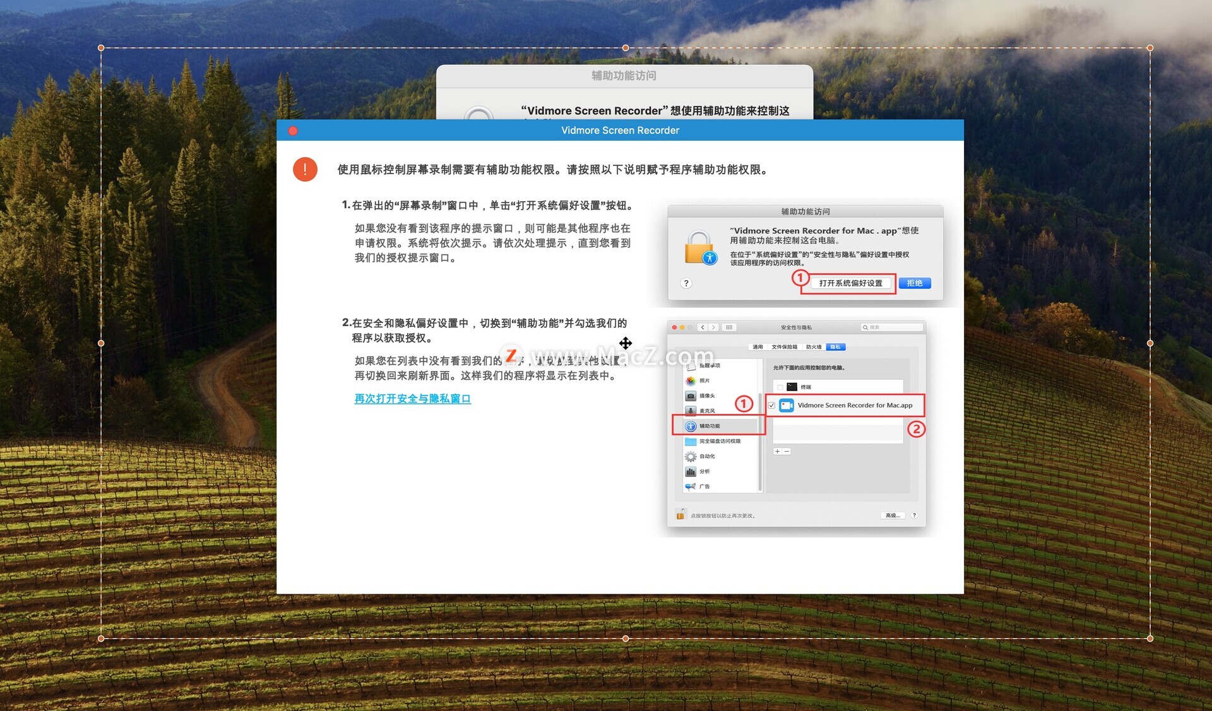Click the heading 使用鼠标控制屏幕录制需要有辅助功能权限
Image resolution: width=1212 pixels, height=711 pixels.
tap(552, 170)
